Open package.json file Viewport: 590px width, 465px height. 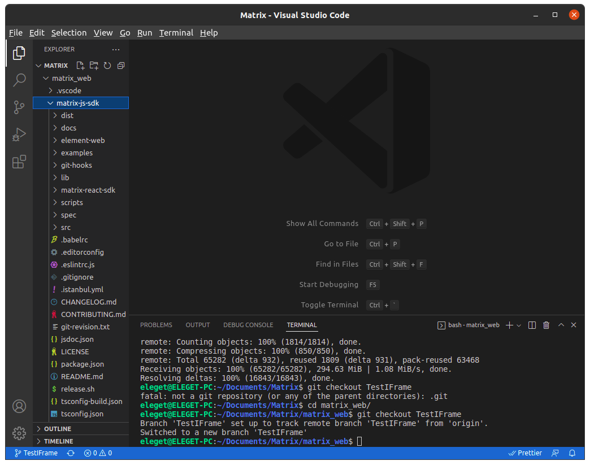(x=82, y=364)
